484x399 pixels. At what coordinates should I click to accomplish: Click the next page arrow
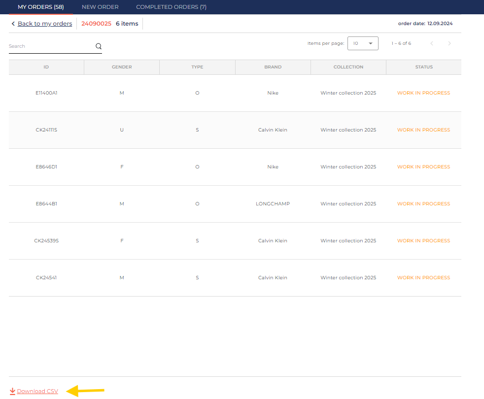pos(449,43)
